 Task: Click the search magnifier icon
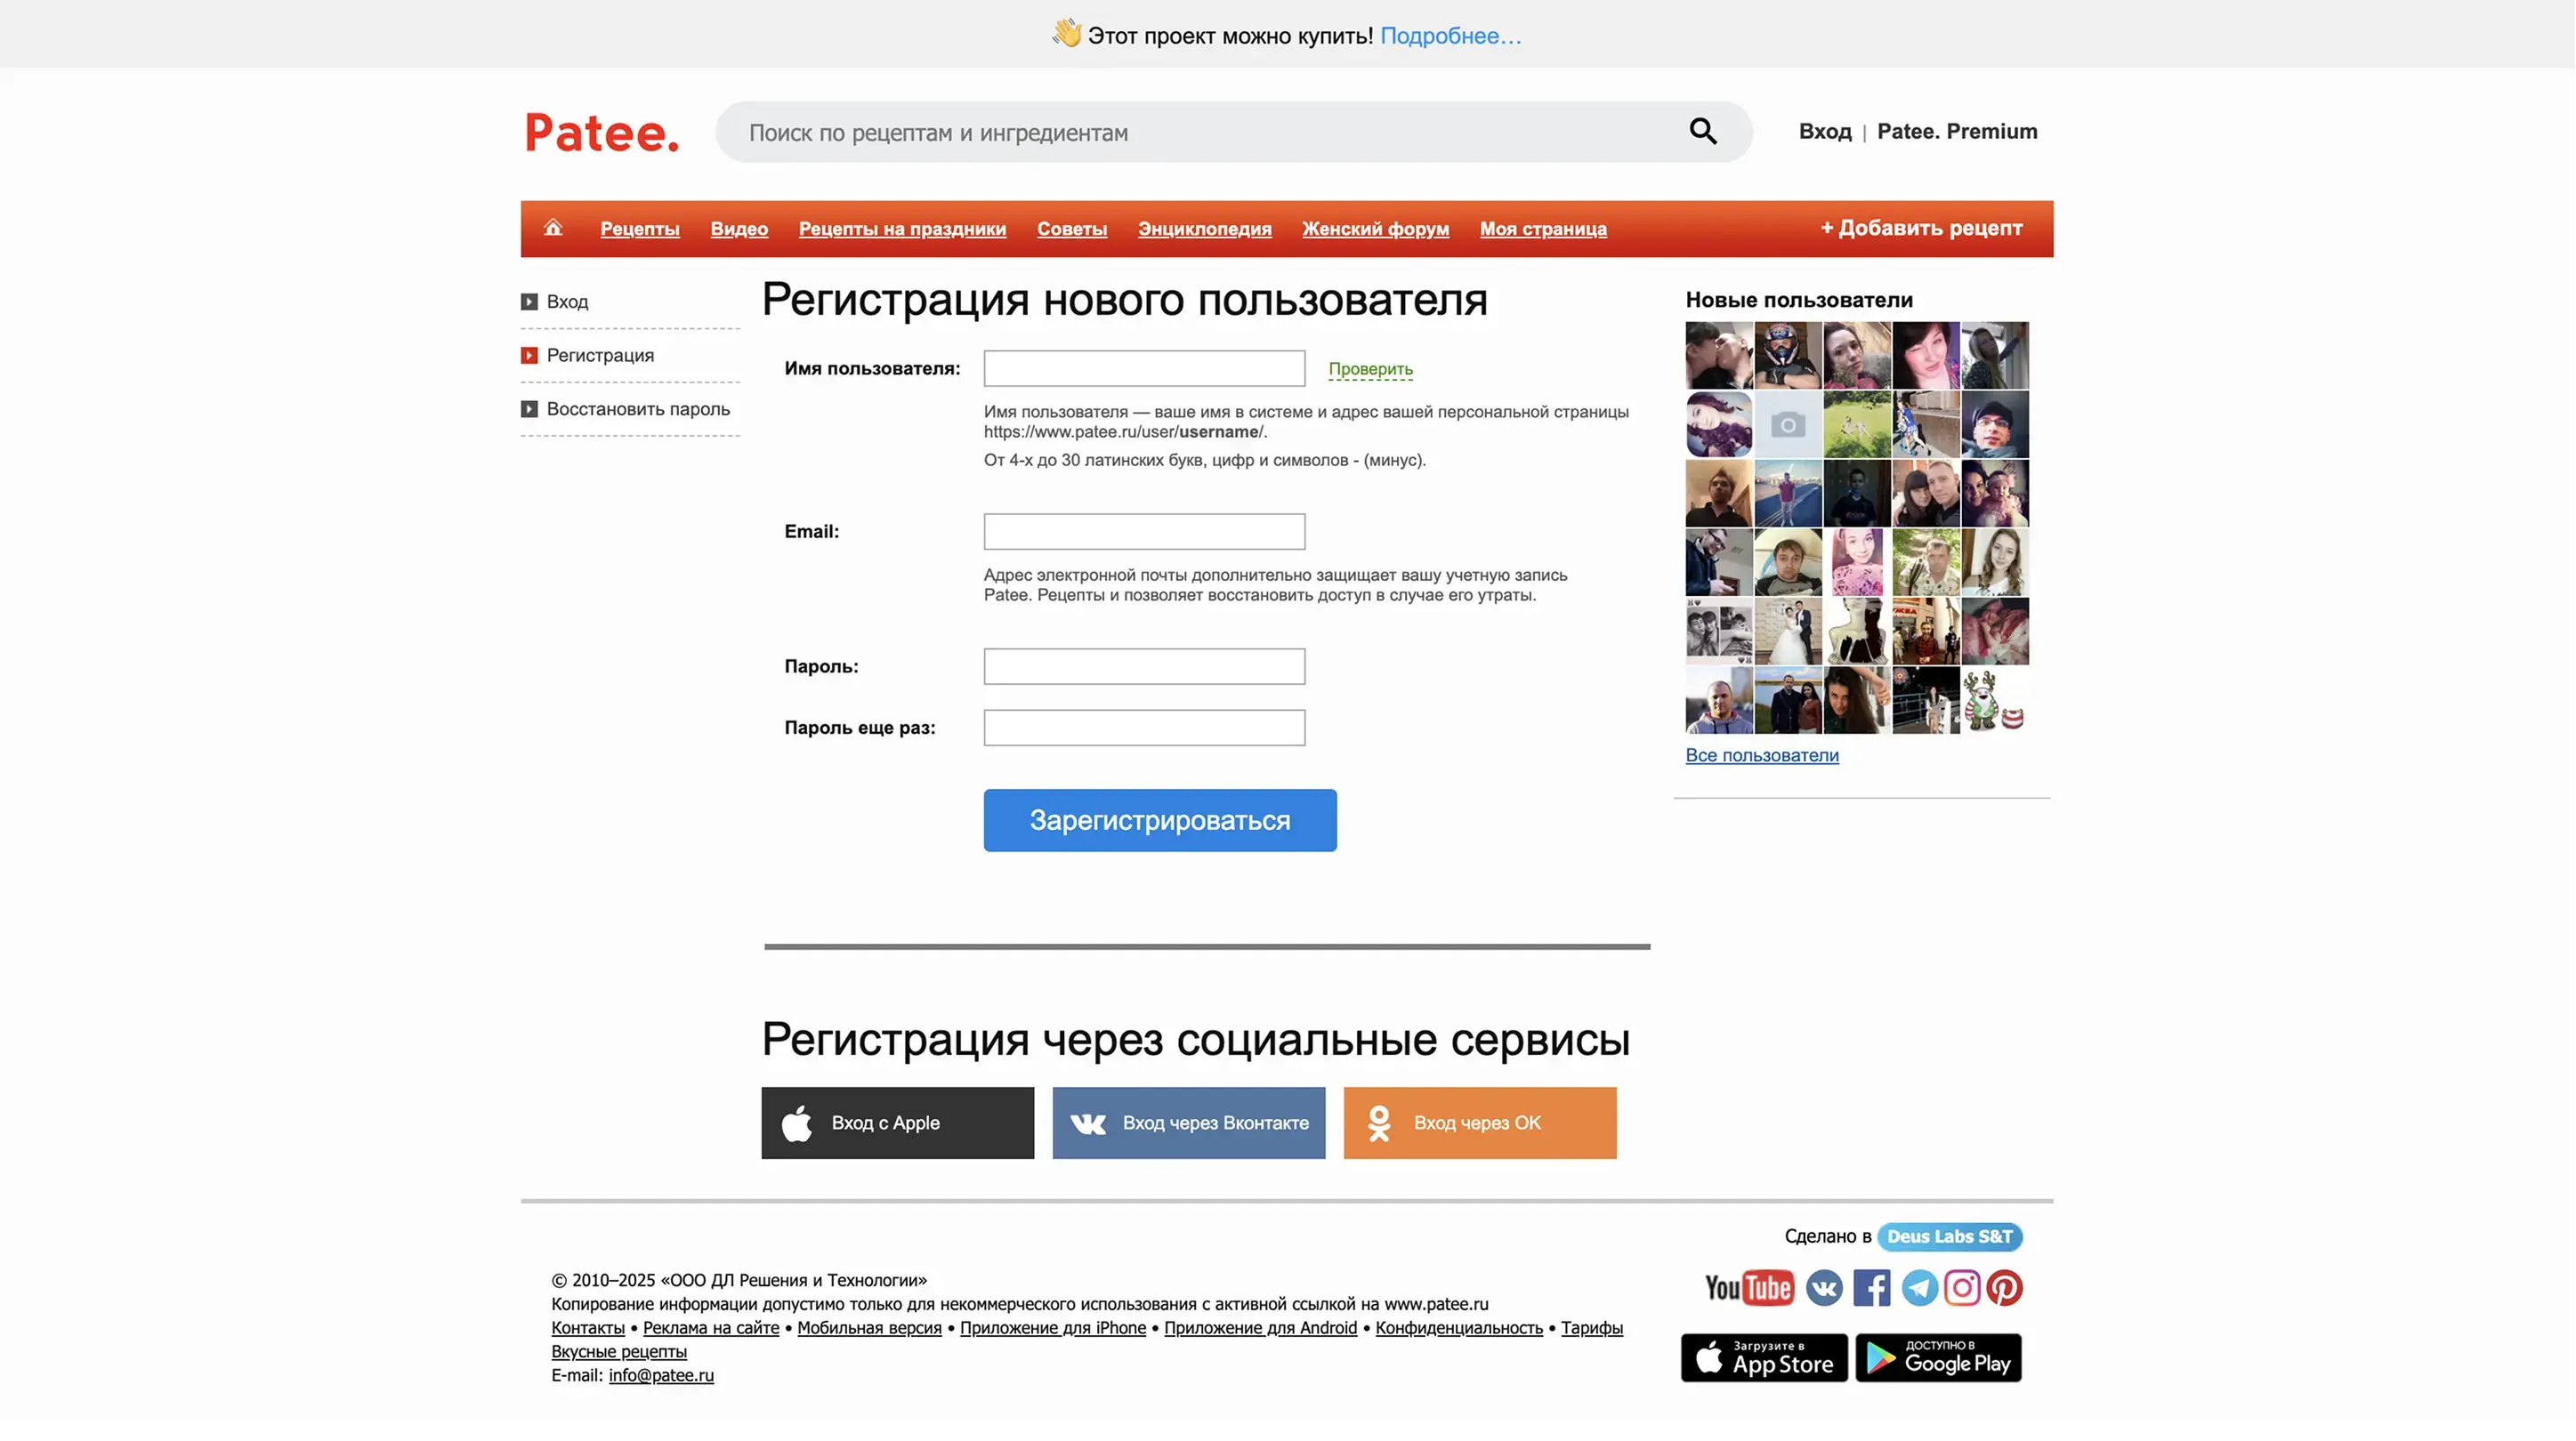click(x=1703, y=131)
